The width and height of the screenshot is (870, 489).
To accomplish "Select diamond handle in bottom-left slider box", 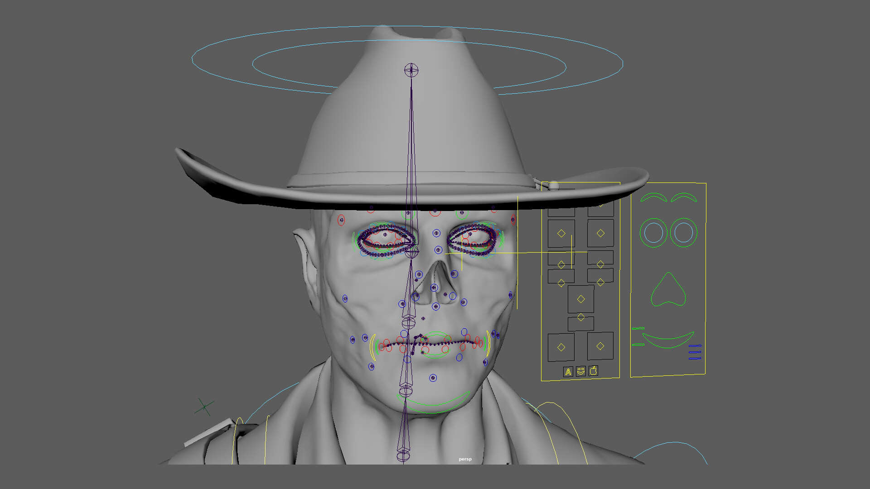I will coord(561,347).
